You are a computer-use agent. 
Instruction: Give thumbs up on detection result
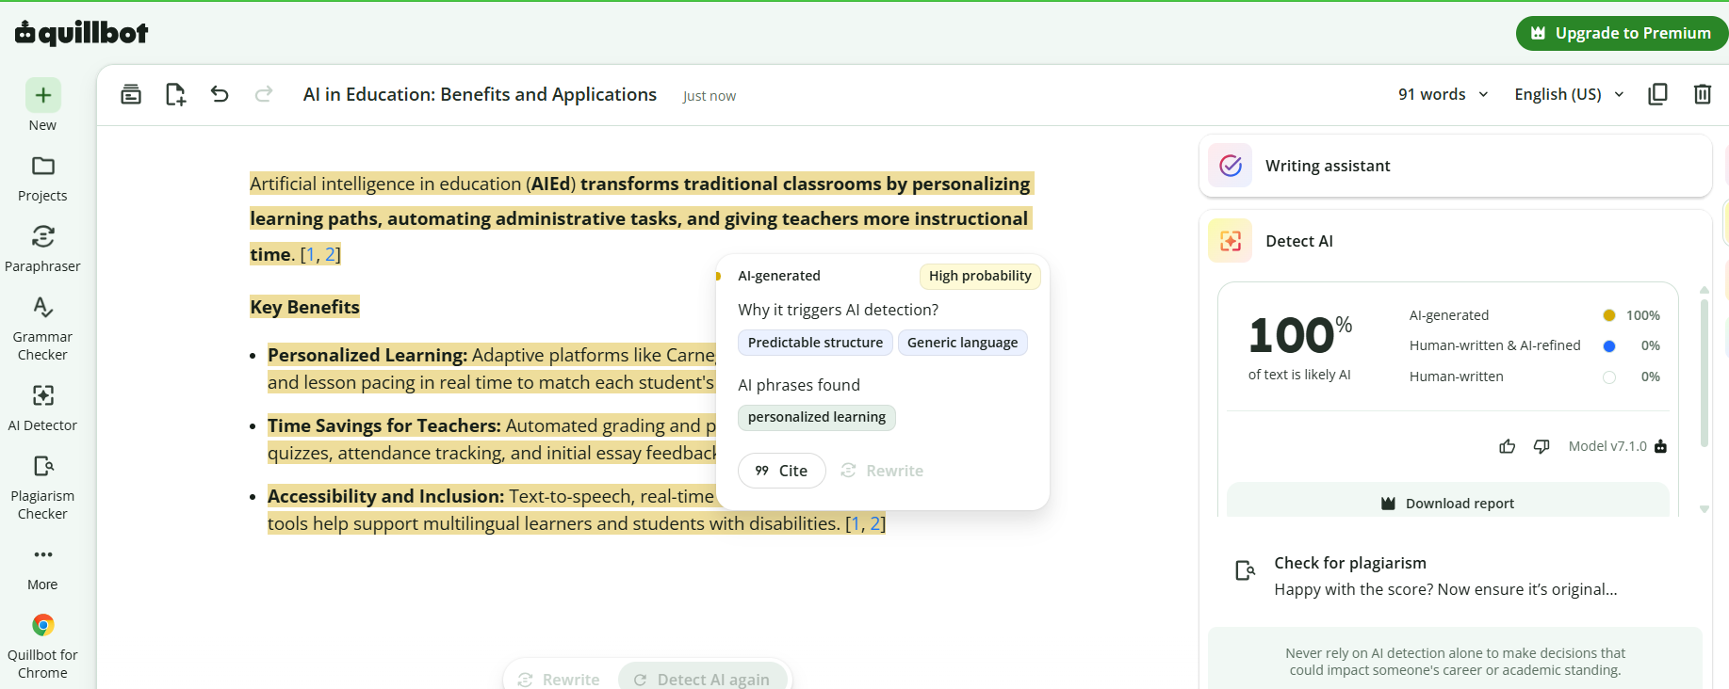tap(1508, 446)
